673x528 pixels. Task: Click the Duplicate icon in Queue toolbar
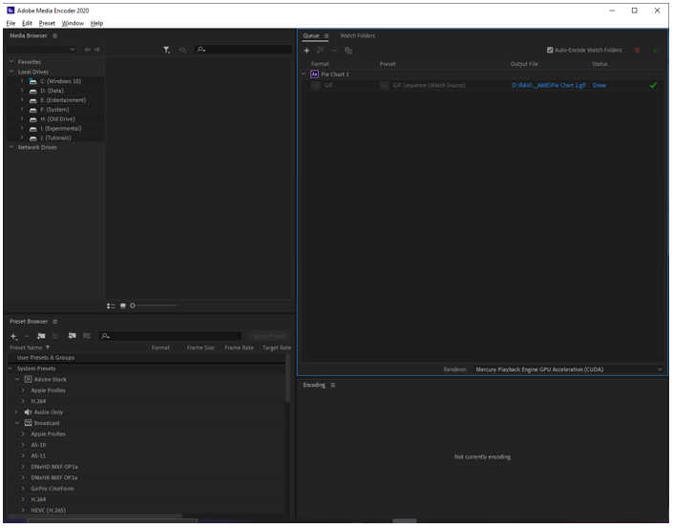point(348,51)
